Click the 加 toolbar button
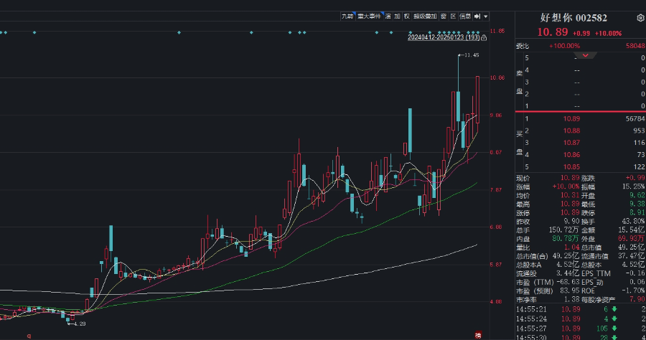Image resolution: width=646 pixels, height=340 pixels. point(397,16)
